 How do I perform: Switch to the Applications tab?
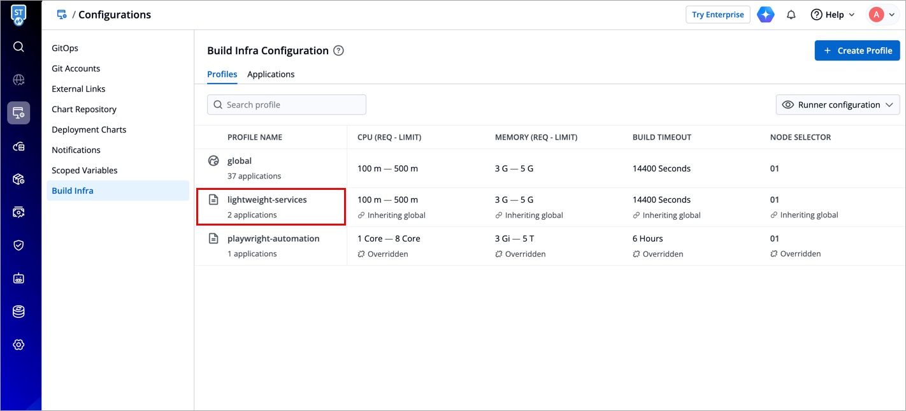271,75
